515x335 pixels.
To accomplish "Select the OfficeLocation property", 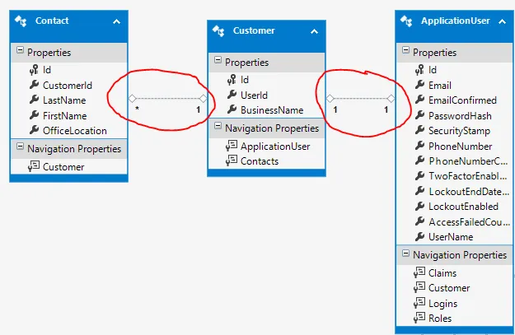I will [x=75, y=130].
